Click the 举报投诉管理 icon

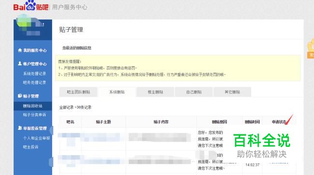(20, 128)
